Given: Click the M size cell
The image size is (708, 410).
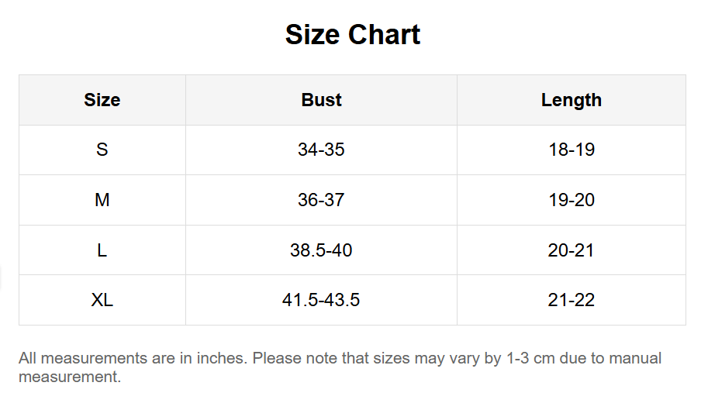Looking at the screenshot, I should (102, 200).
